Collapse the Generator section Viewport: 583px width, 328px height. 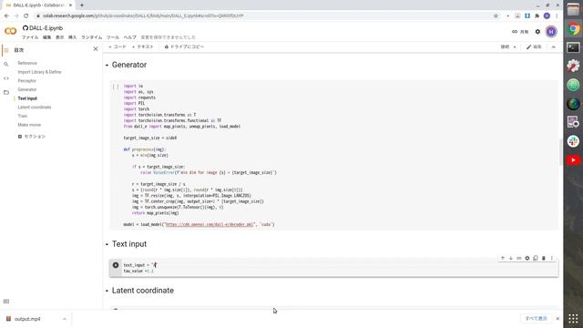tap(107, 65)
